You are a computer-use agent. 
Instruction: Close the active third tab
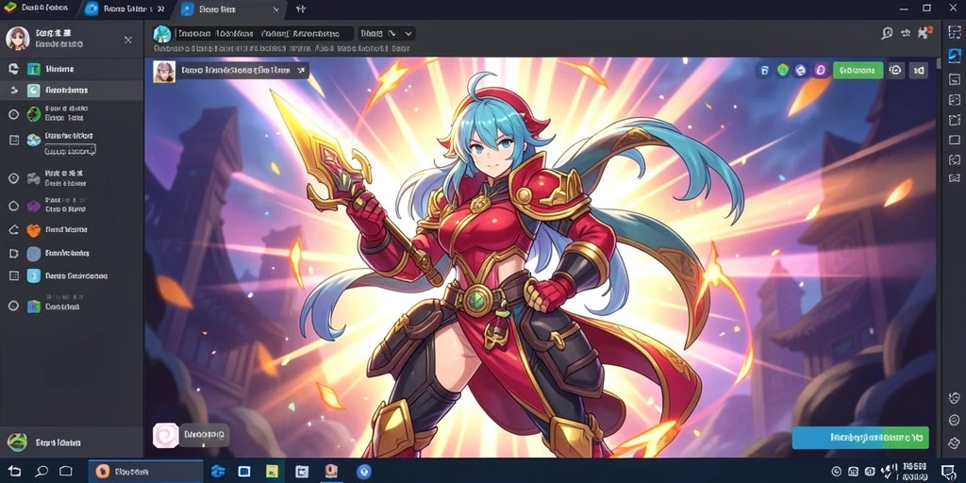[x=276, y=9]
